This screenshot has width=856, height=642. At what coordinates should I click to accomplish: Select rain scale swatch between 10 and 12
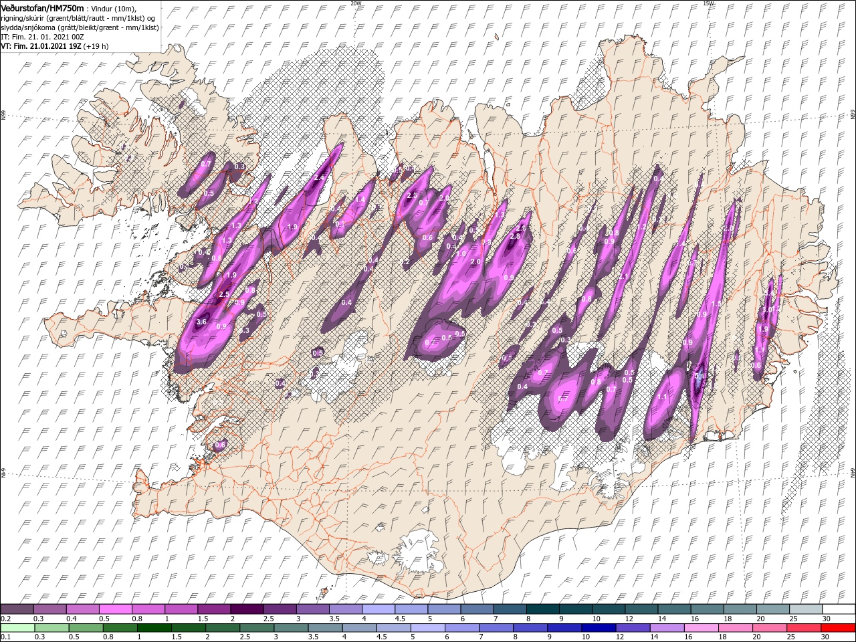pos(597,628)
